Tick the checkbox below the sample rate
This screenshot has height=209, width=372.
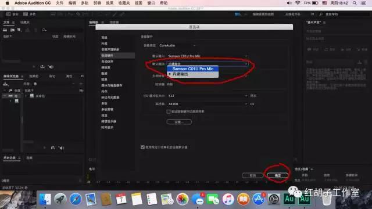(x=169, y=111)
